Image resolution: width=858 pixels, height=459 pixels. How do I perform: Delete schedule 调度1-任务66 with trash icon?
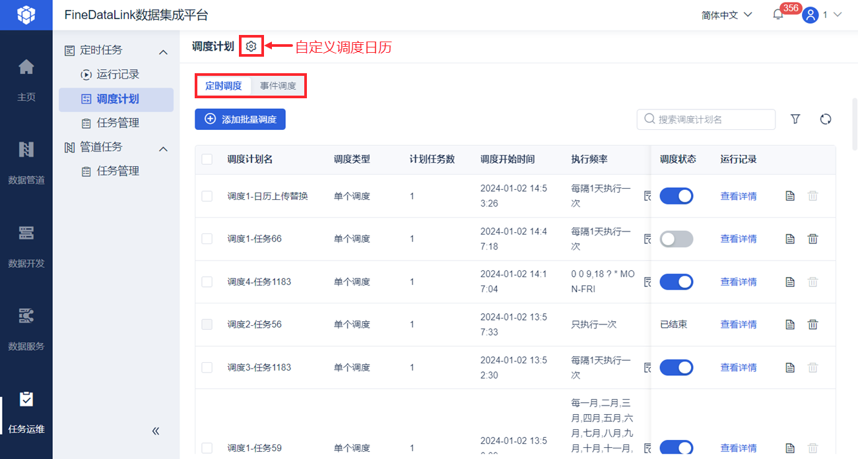coord(813,239)
